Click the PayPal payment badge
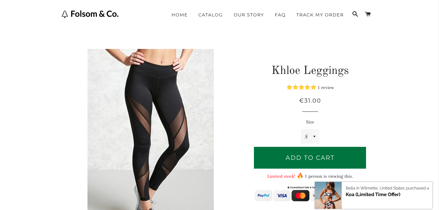Viewport: 439px width, 210px height. click(263, 195)
